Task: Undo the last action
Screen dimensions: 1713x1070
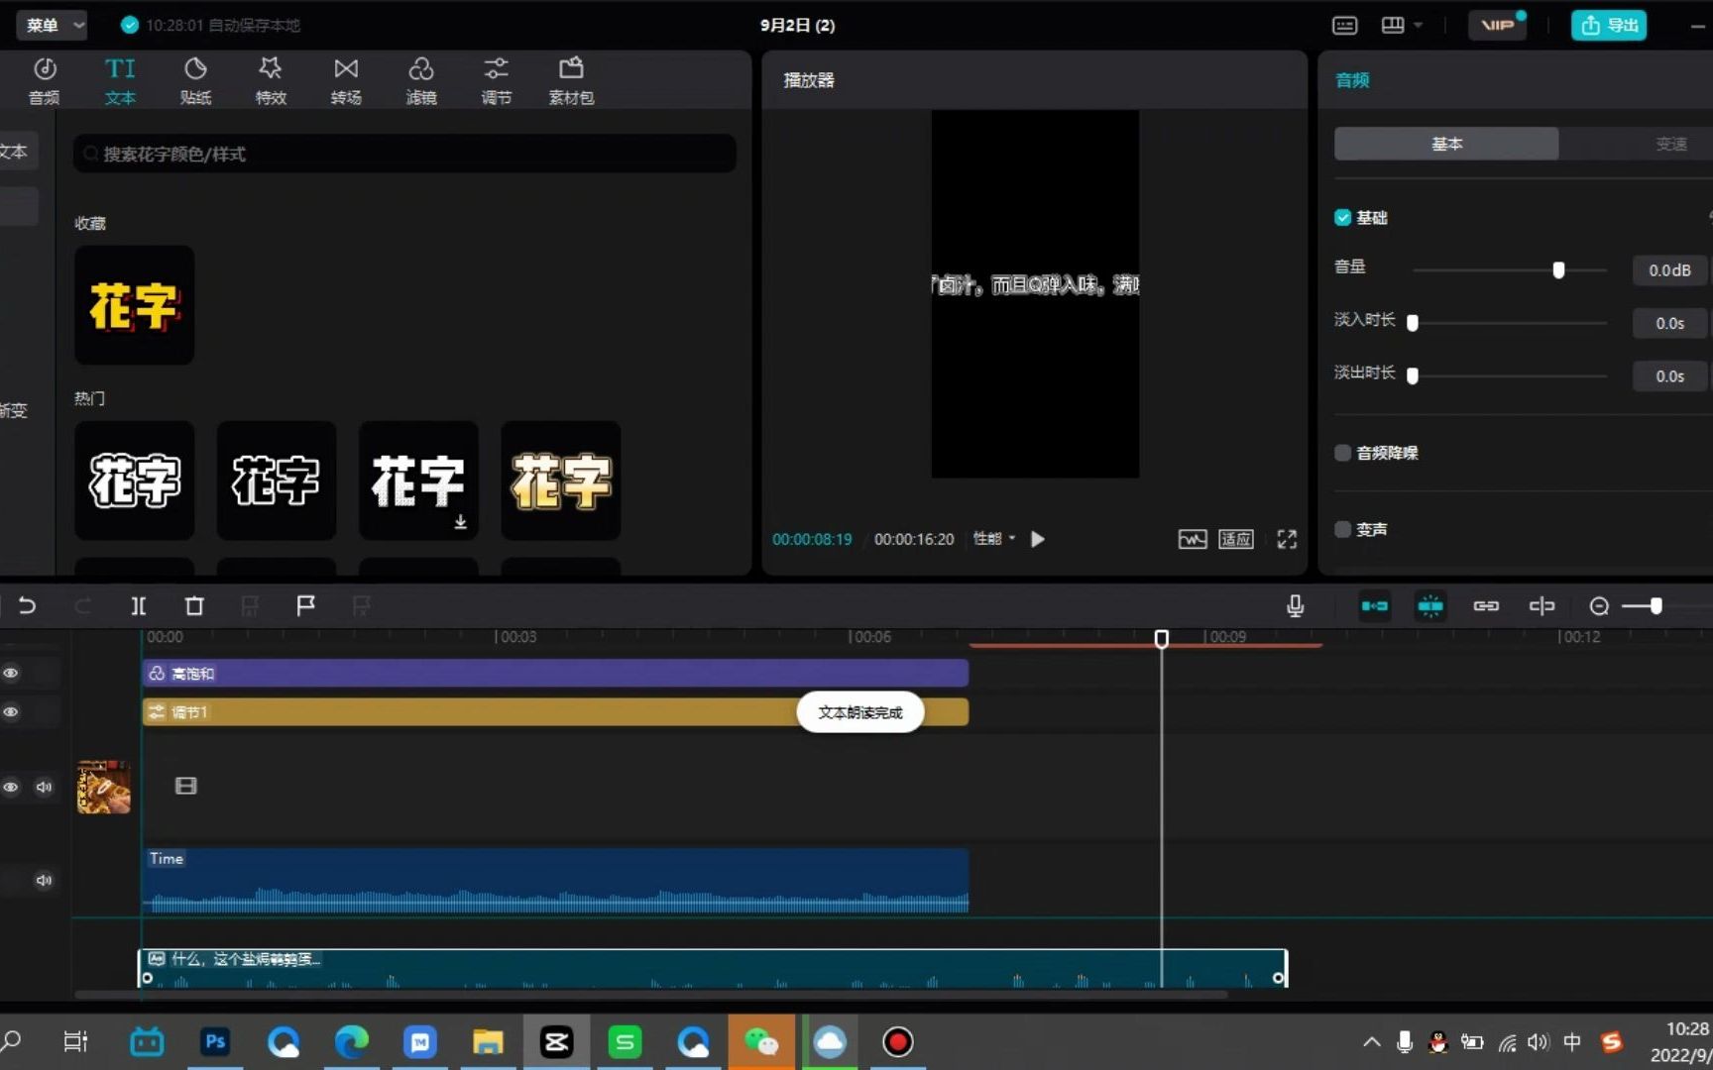Action: coord(27,605)
